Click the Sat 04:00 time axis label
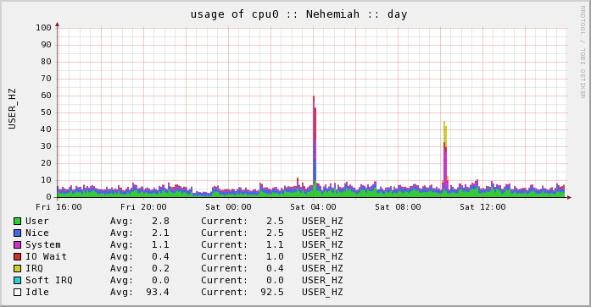Viewport: 591px width, 307px height. [313, 207]
